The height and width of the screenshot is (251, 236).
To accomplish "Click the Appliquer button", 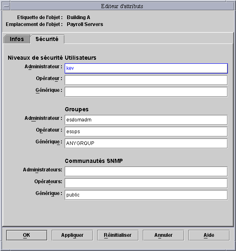I will (x=72, y=235).
